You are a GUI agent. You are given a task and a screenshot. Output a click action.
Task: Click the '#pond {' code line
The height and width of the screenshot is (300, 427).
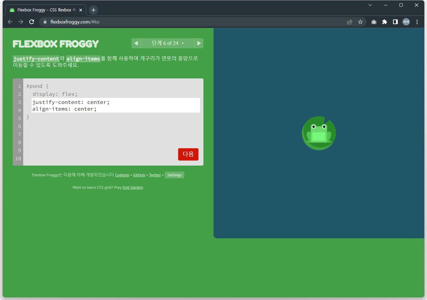coord(38,86)
